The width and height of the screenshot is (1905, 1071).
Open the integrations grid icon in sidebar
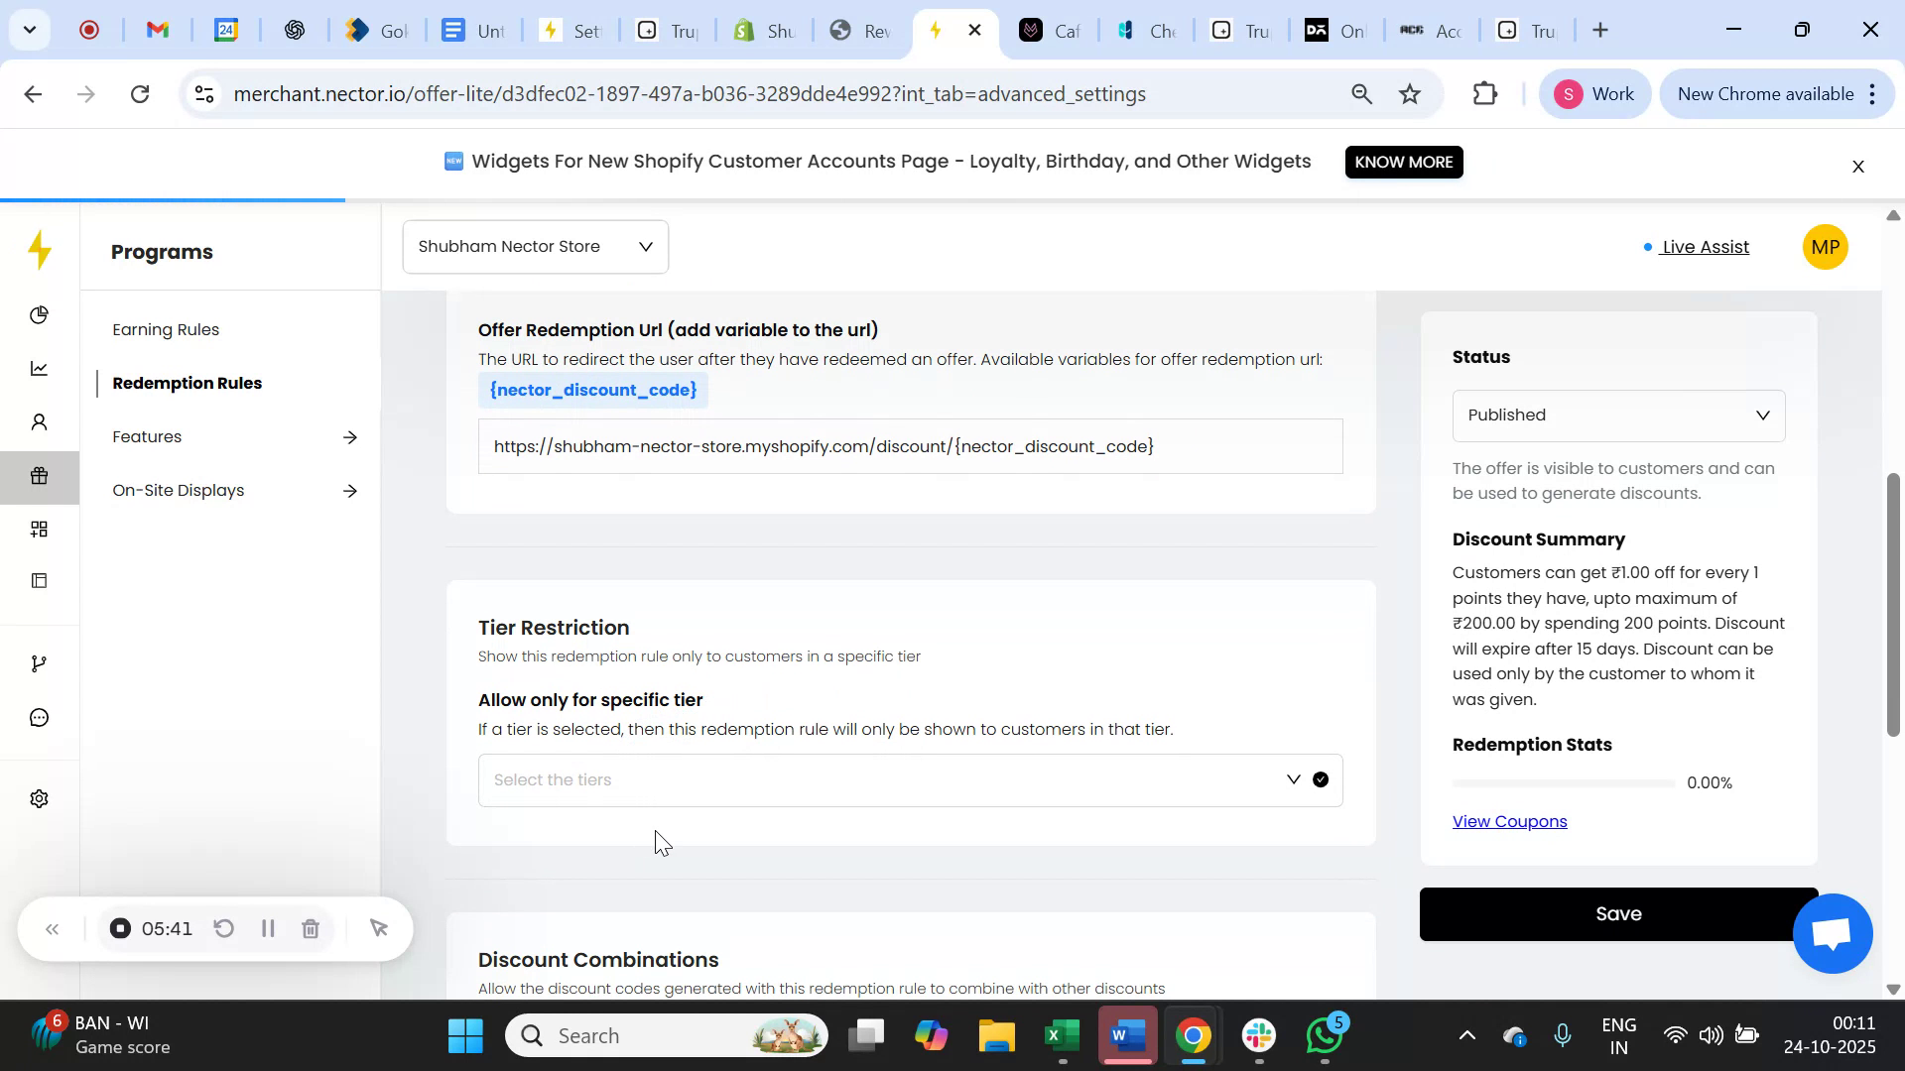pyautogui.click(x=39, y=529)
